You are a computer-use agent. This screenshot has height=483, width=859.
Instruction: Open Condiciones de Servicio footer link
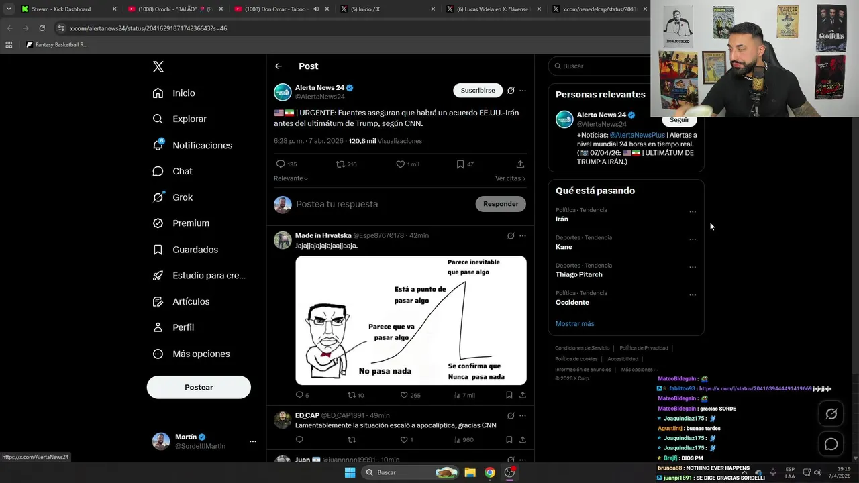(x=582, y=348)
